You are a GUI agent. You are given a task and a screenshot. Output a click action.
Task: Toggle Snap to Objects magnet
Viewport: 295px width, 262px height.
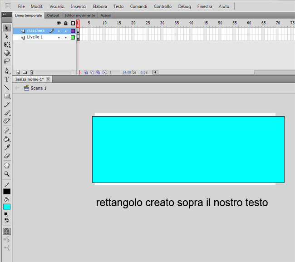click(x=7, y=231)
